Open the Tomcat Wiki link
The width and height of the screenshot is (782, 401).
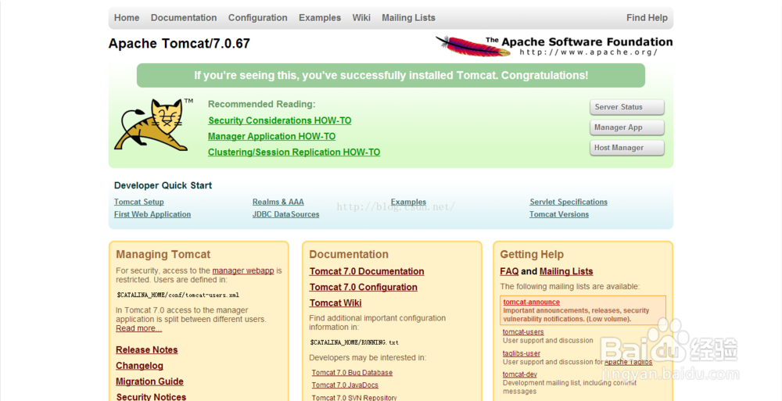click(335, 303)
